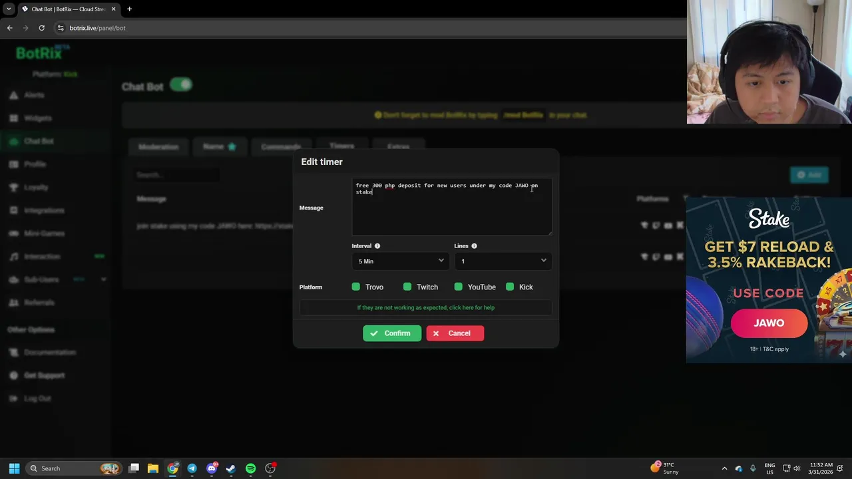Open Chrome tab search dropdown
852x479 pixels.
(x=9, y=9)
